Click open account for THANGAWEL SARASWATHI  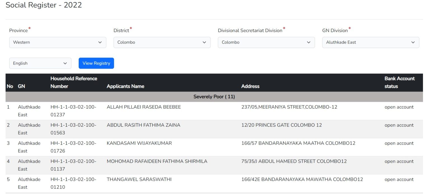point(399,179)
